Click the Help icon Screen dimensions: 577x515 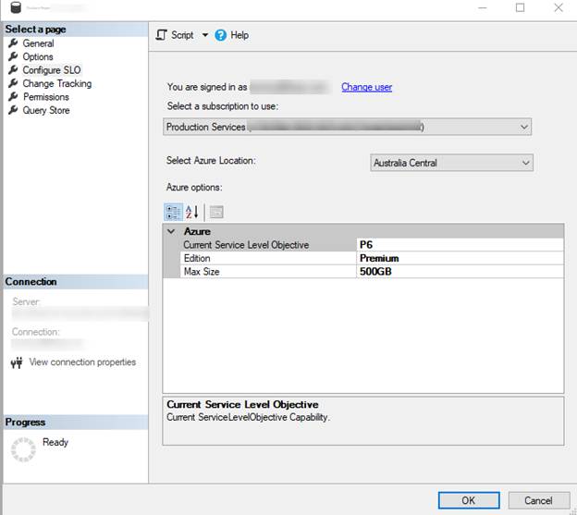click(x=221, y=35)
